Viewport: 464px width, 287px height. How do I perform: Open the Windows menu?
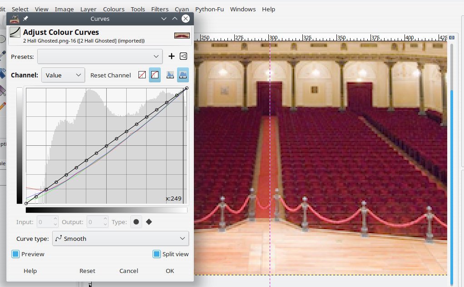click(x=243, y=9)
